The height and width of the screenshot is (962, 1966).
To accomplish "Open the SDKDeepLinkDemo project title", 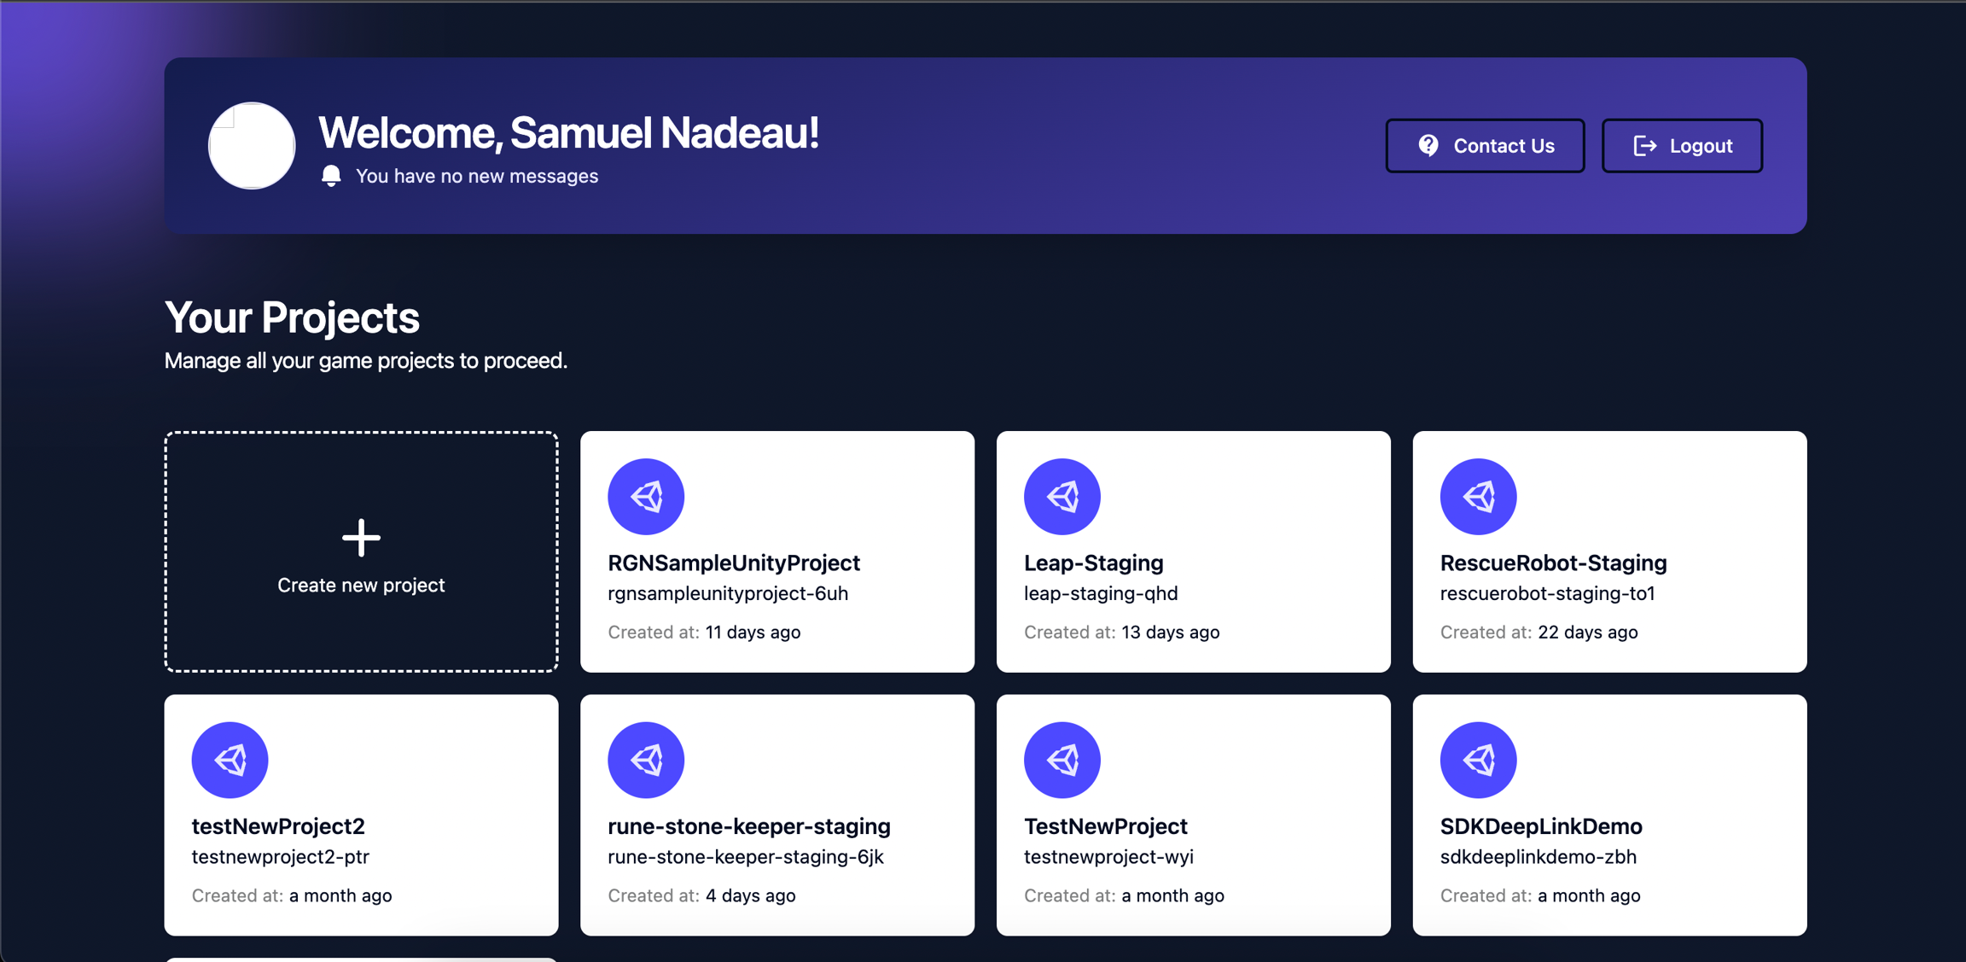I will (x=1540, y=826).
